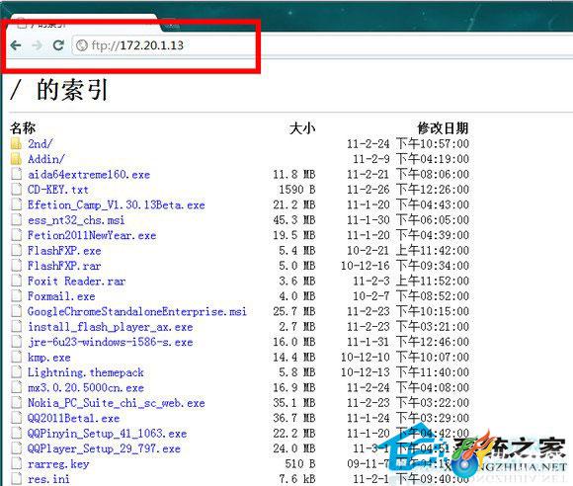This screenshot has height=486, width=573.
Task: Download Lightning.themepack
Action: 86,372
